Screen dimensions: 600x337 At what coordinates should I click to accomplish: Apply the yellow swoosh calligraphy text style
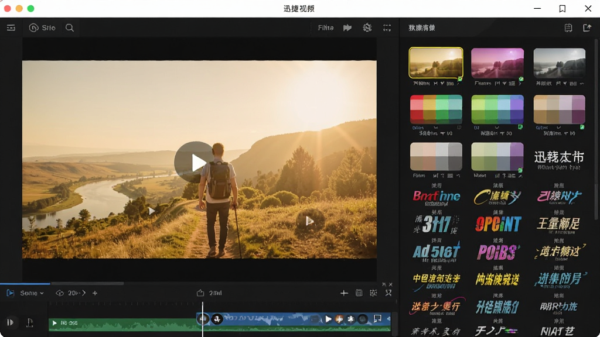497,197
